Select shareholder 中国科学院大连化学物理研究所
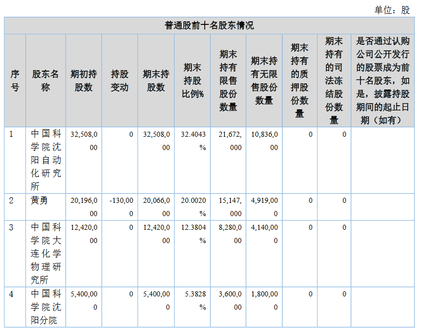Image resolution: width=423 pixels, height=332 pixels. [46, 253]
